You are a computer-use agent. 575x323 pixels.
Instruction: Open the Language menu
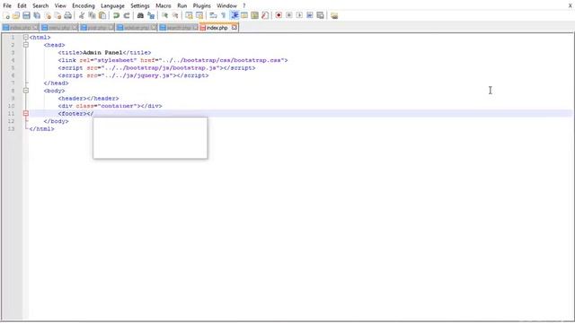(x=112, y=5)
